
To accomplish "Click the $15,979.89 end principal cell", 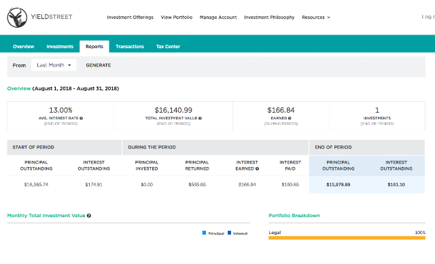I will 338,185.
